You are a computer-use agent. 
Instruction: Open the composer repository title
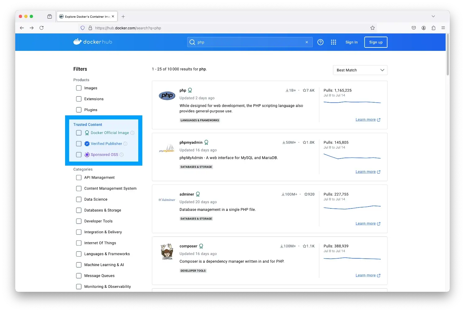(188, 246)
